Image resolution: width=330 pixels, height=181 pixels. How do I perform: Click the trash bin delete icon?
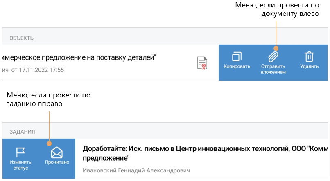point(309,57)
